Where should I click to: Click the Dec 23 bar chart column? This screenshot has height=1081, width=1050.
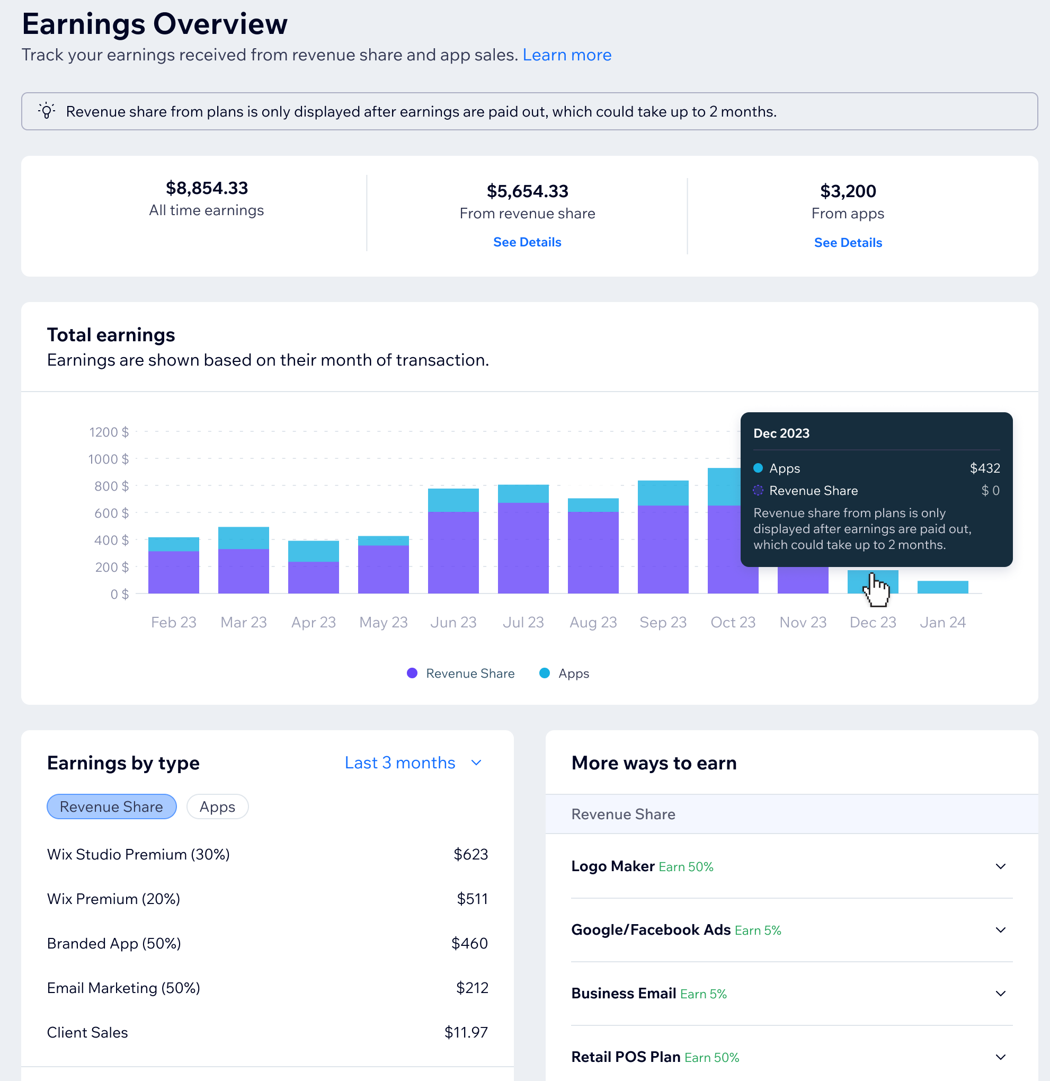pyautogui.click(x=874, y=580)
